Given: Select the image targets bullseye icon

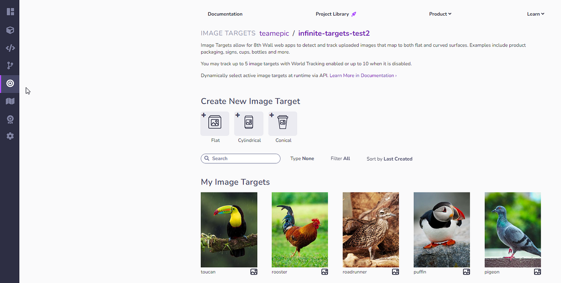Looking at the screenshot, I should 10,83.
